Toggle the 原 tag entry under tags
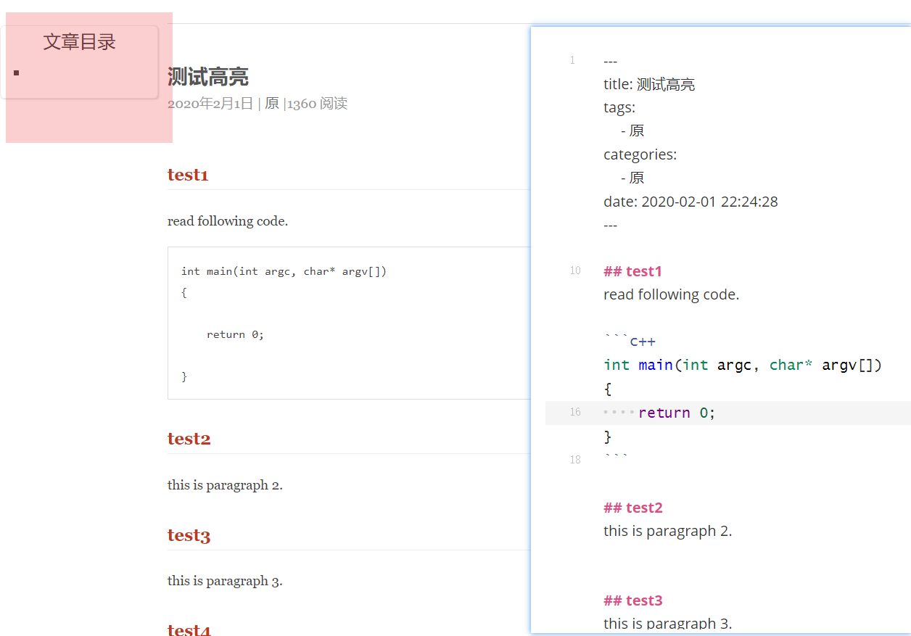The height and width of the screenshot is (636, 911). tap(633, 131)
